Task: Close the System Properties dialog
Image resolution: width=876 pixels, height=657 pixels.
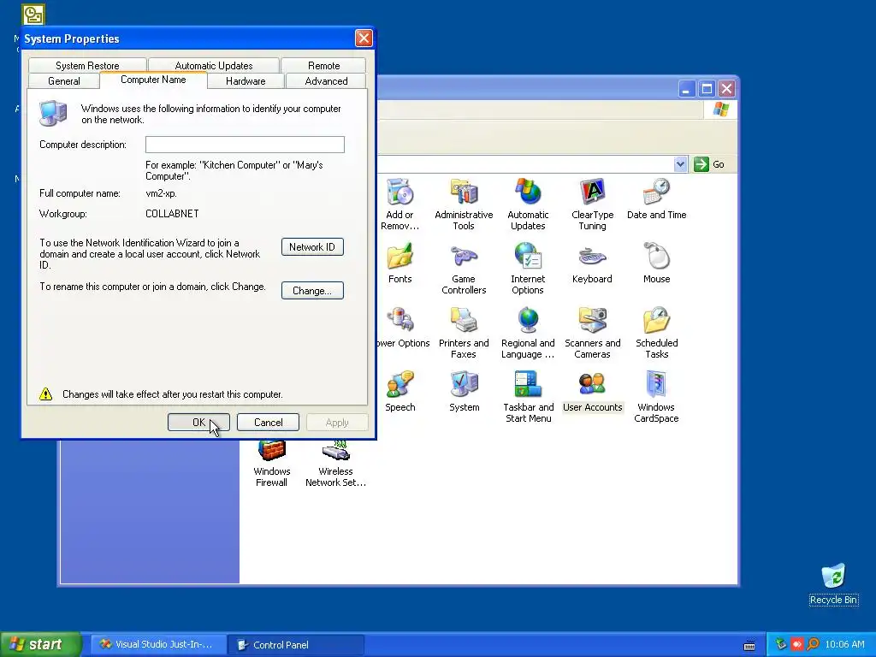Action: click(x=364, y=38)
